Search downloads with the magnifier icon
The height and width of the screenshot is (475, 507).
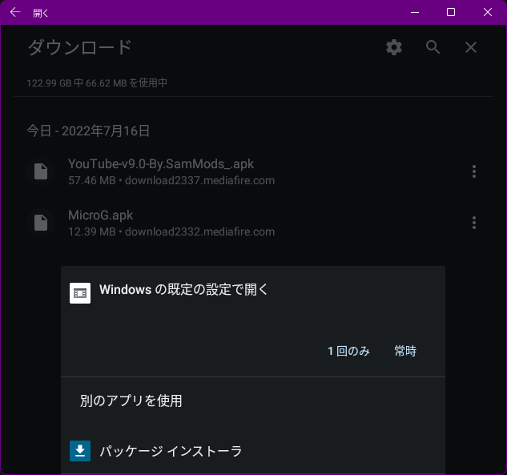(x=433, y=47)
